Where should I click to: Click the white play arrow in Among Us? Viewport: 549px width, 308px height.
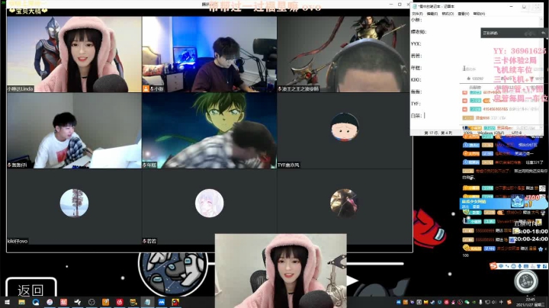point(352,281)
